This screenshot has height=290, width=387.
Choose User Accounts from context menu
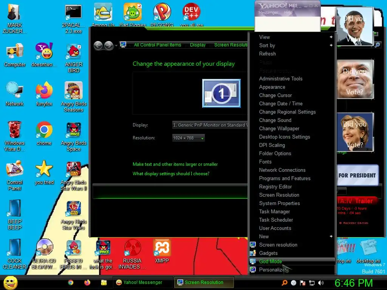292,228
